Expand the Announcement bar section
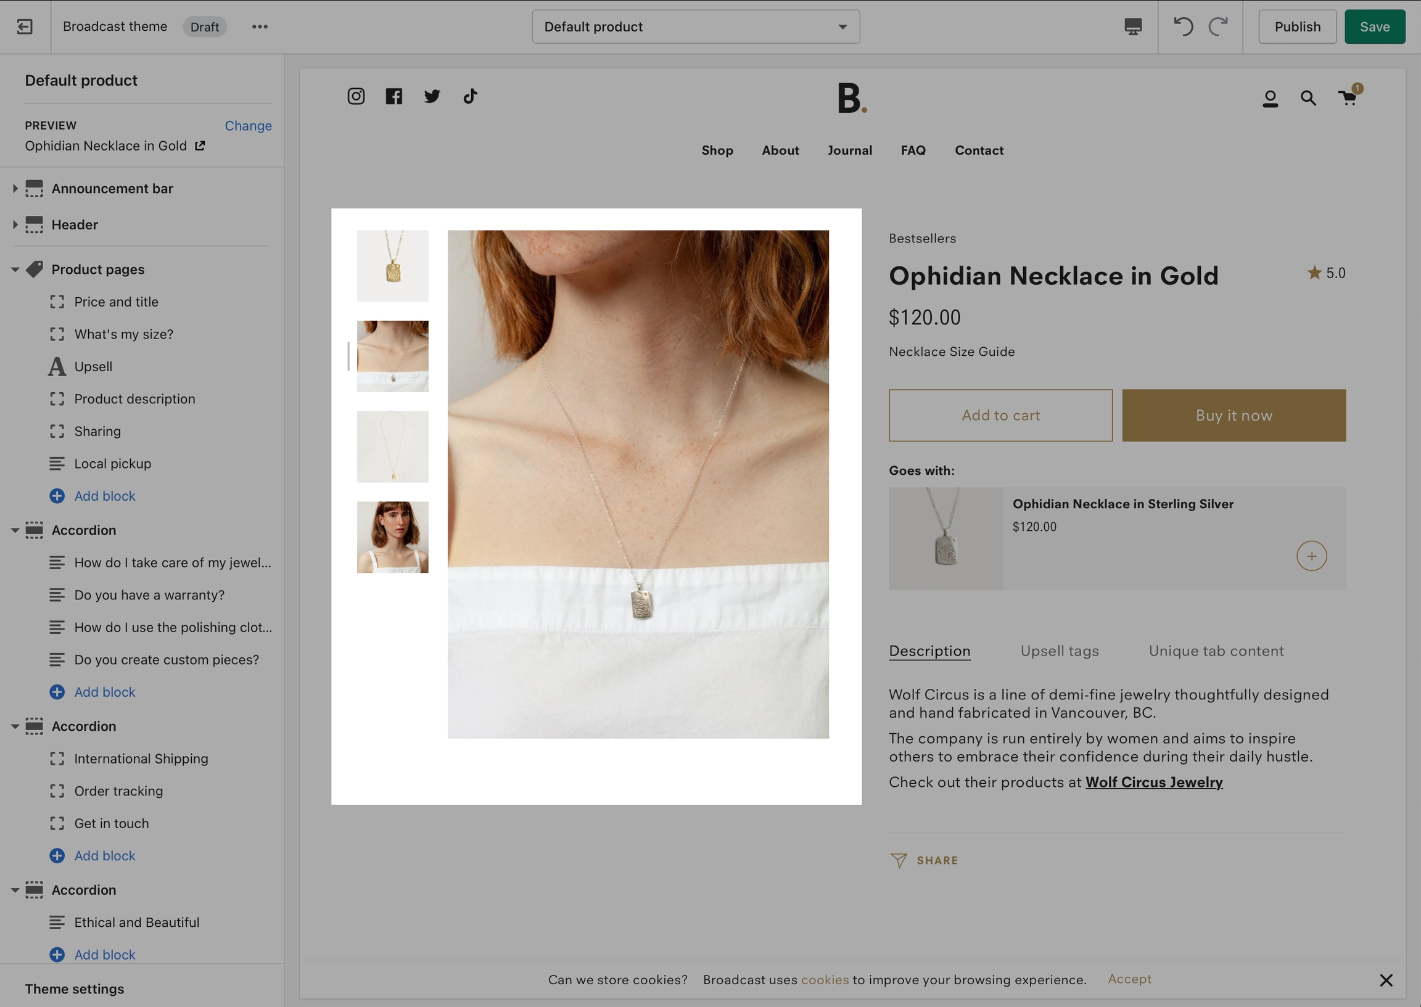The image size is (1421, 1007). point(15,189)
